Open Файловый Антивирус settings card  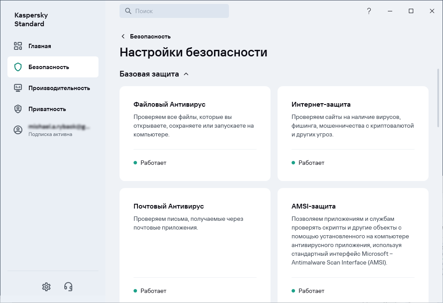(x=195, y=133)
